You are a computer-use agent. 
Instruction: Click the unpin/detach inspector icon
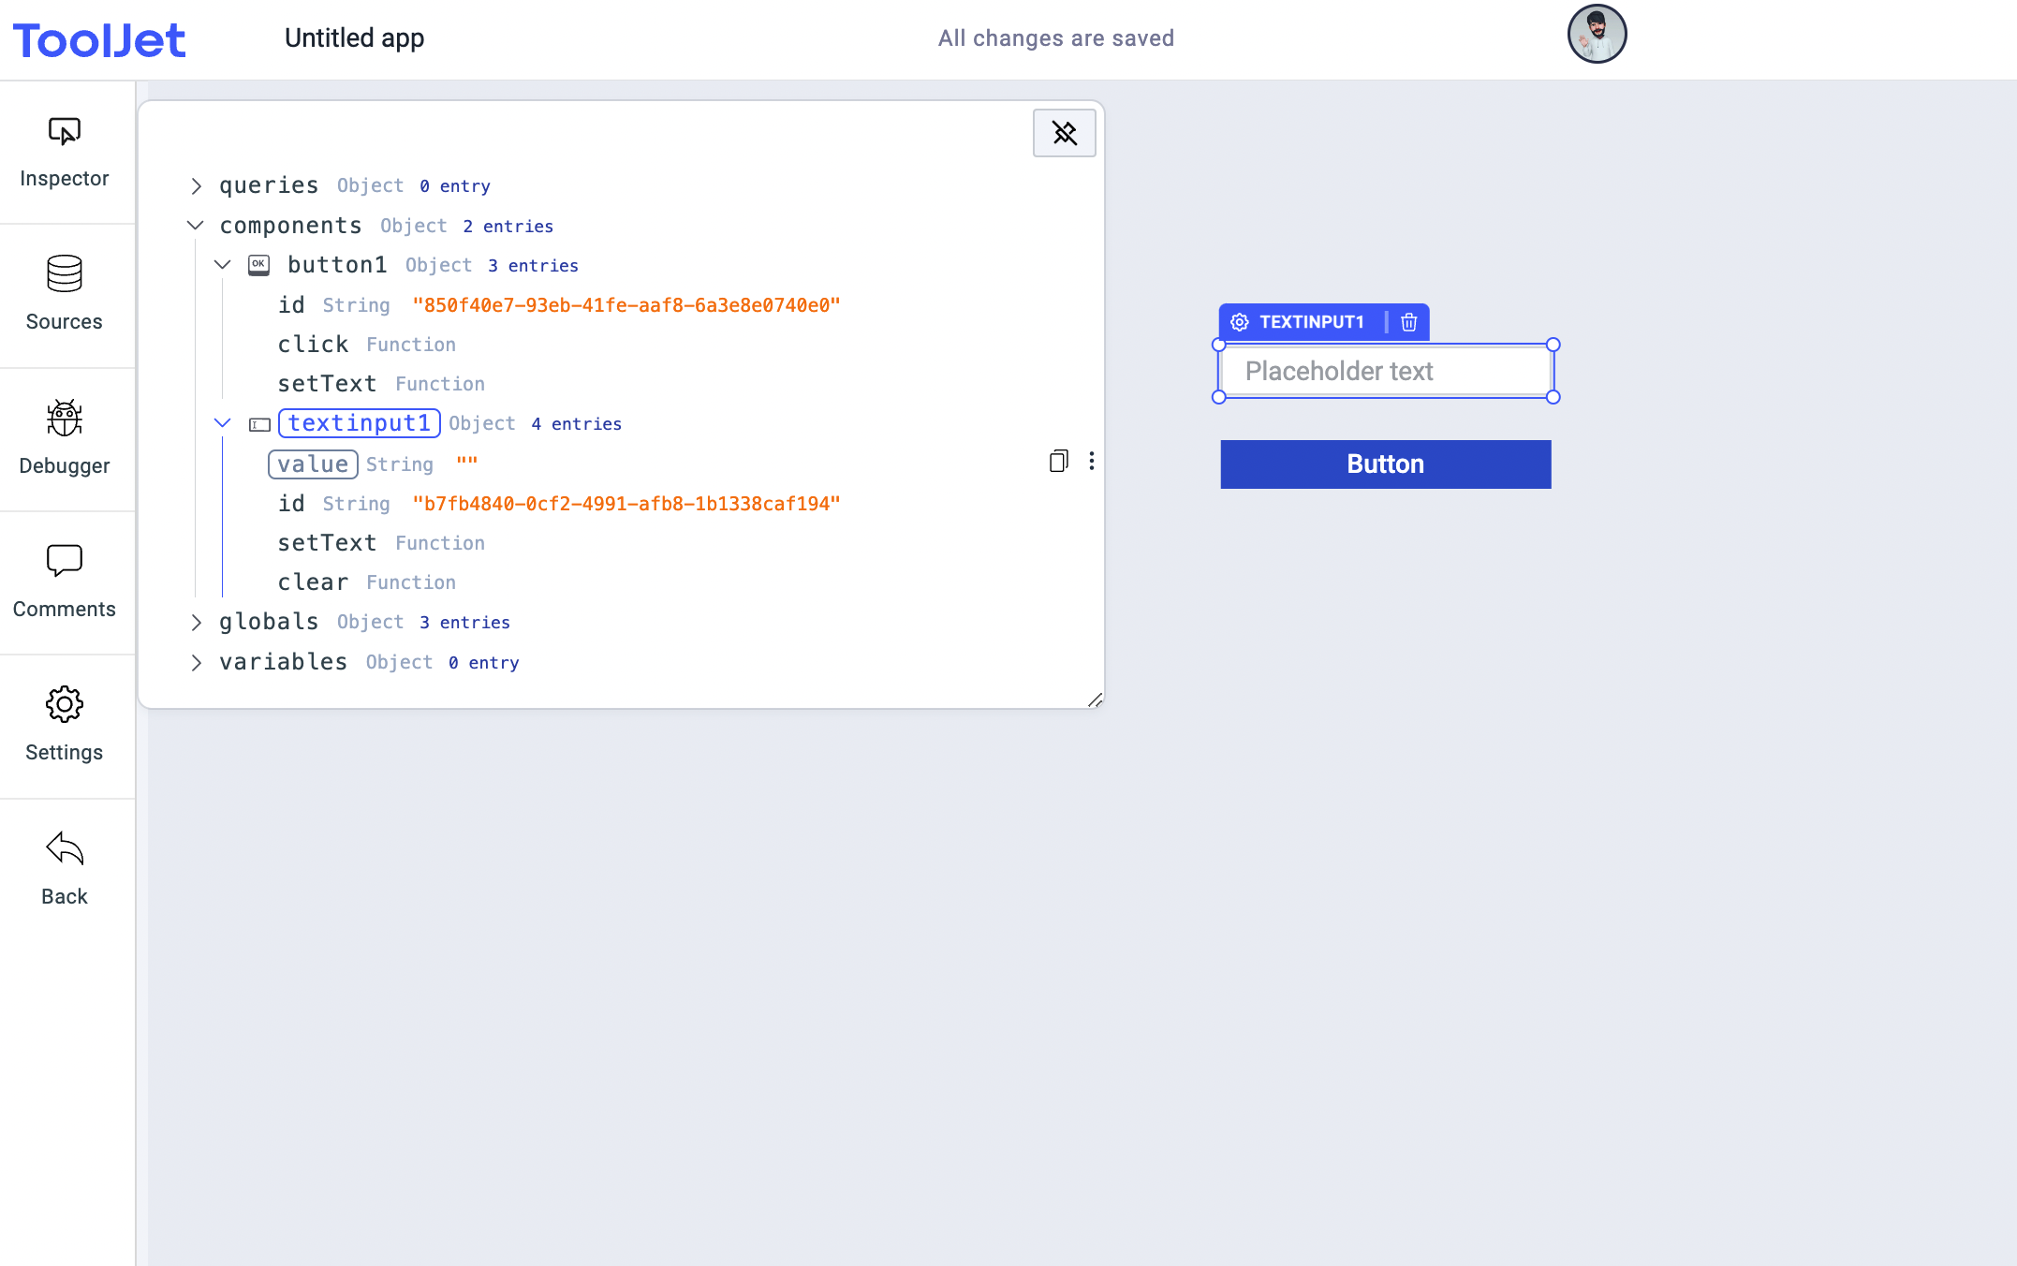tap(1063, 133)
